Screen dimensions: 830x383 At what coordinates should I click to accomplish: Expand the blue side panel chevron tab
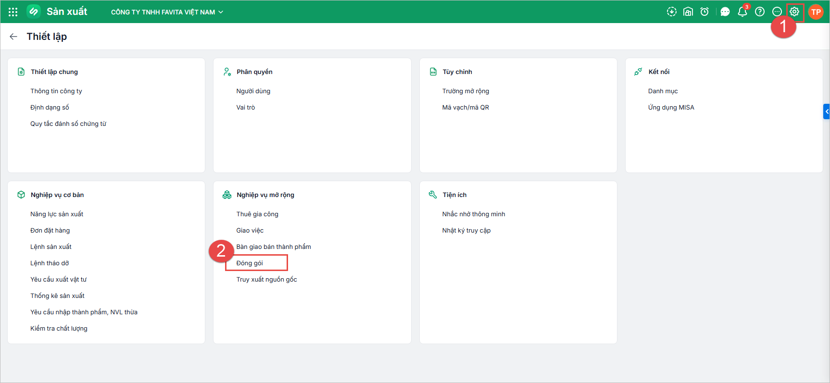[x=827, y=111]
